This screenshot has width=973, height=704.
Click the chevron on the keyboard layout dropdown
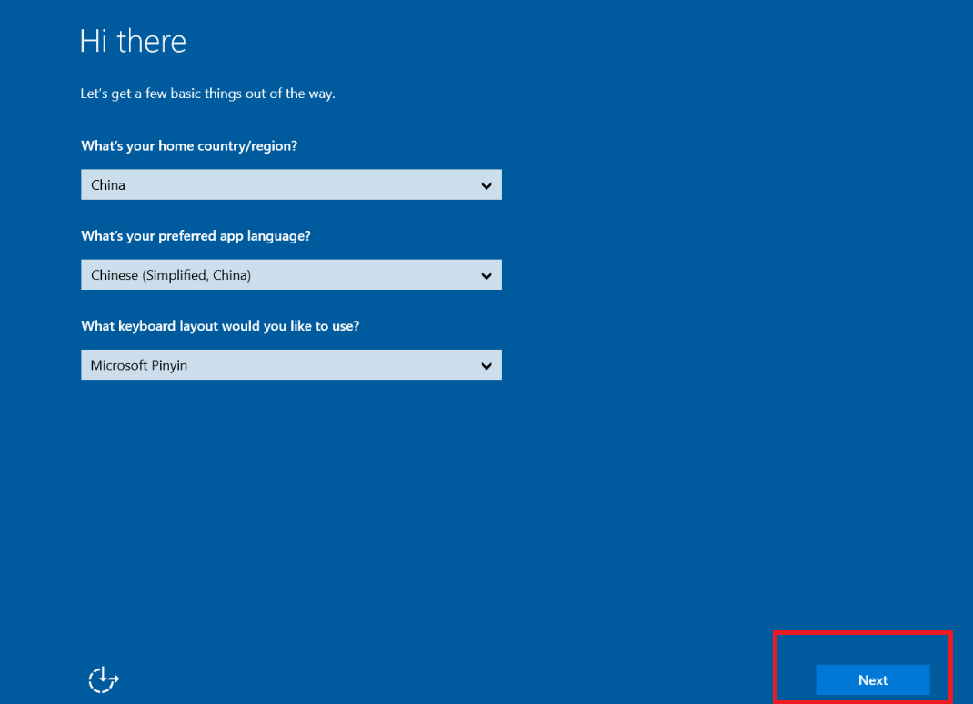coord(488,364)
